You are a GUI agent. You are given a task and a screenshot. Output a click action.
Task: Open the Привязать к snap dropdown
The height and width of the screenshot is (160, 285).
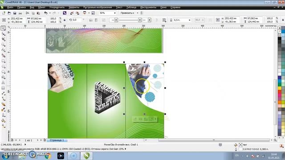(138, 13)
